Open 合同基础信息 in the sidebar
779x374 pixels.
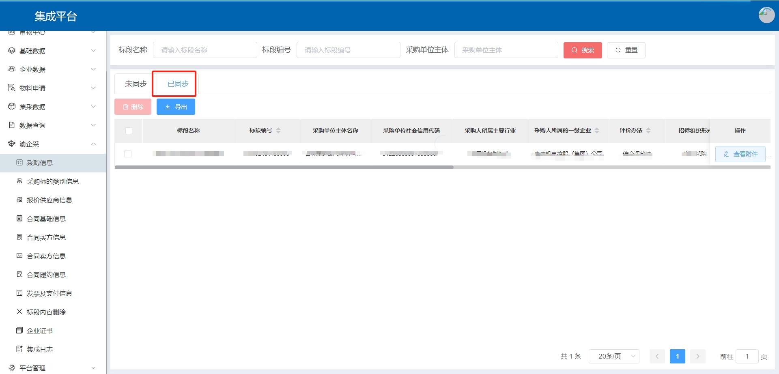click(x=46, y=219)
